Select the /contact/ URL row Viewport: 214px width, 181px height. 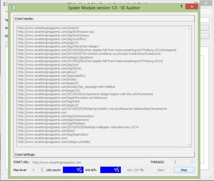(x=48, y=28)
